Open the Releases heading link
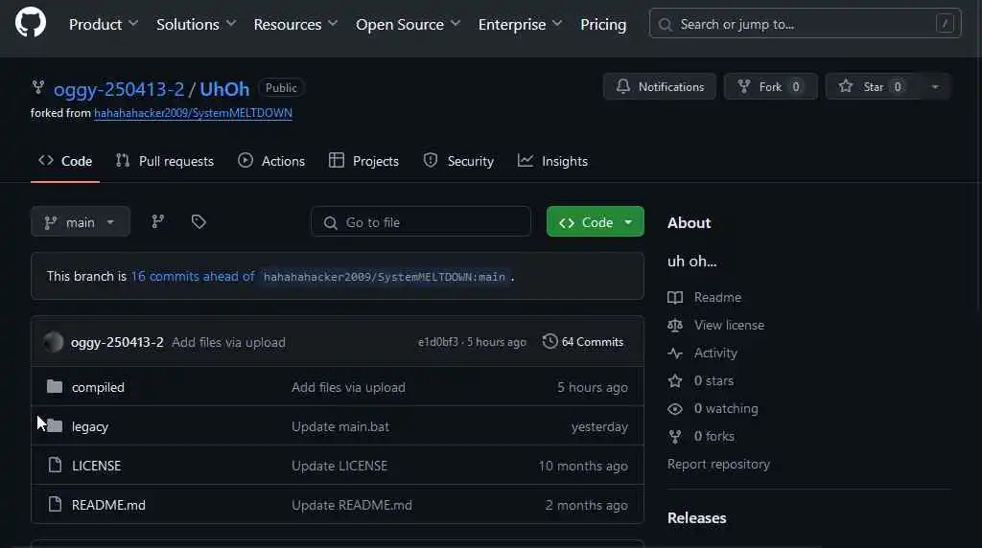This screenshot has height=548, width=982. 696,518
